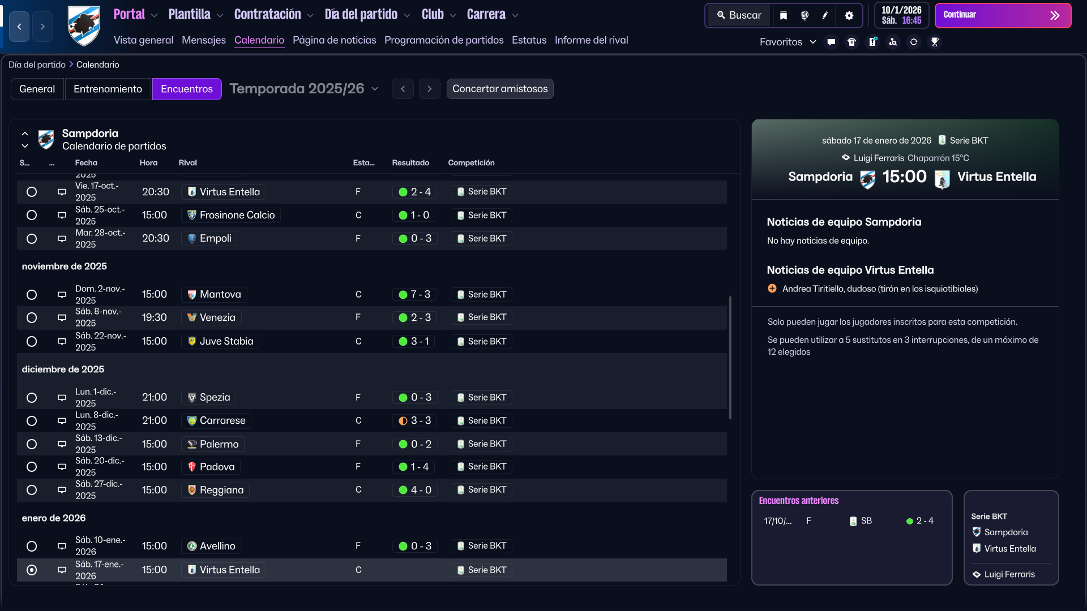
Task: Open settings gear icon
Action: [x=849, y=15]
